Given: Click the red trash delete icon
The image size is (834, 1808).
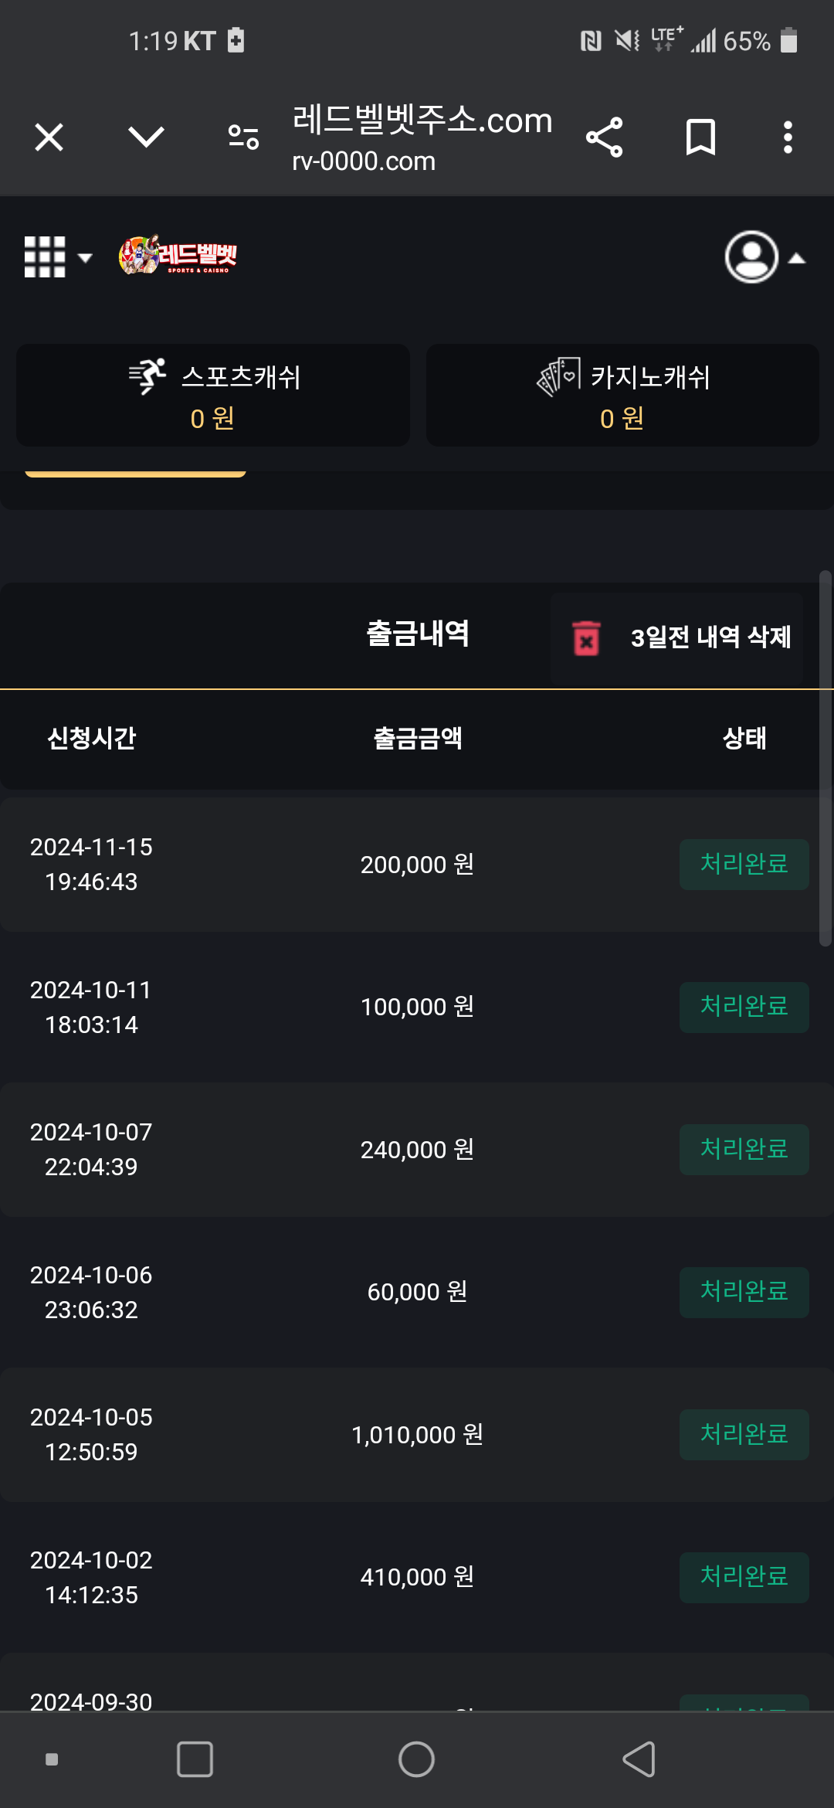Looking at the screenshot, I should 586,637.
